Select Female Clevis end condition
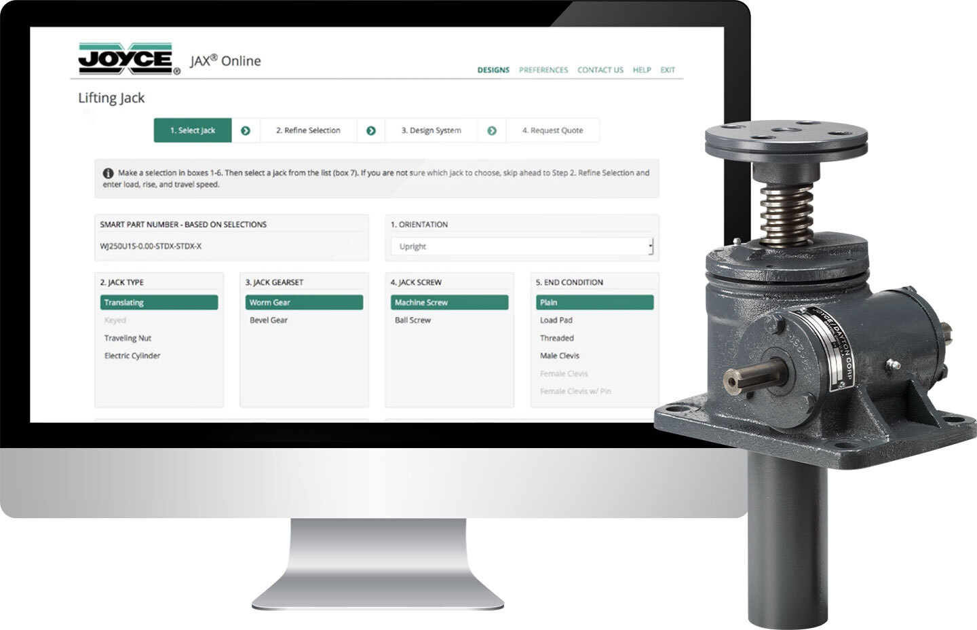The image size is (977, 630). [x=564, y=373]
